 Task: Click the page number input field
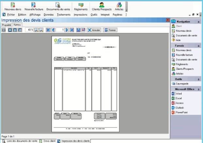(60, 30)
